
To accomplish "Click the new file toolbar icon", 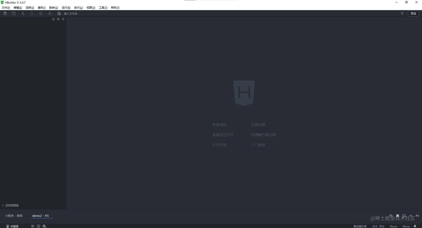I will click(x=5, y=13).
